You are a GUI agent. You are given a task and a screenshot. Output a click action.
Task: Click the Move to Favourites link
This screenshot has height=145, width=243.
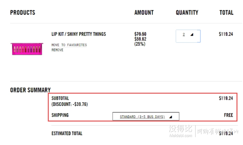[69, 45]
